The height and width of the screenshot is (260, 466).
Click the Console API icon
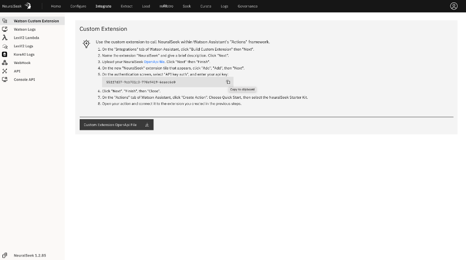4,79
